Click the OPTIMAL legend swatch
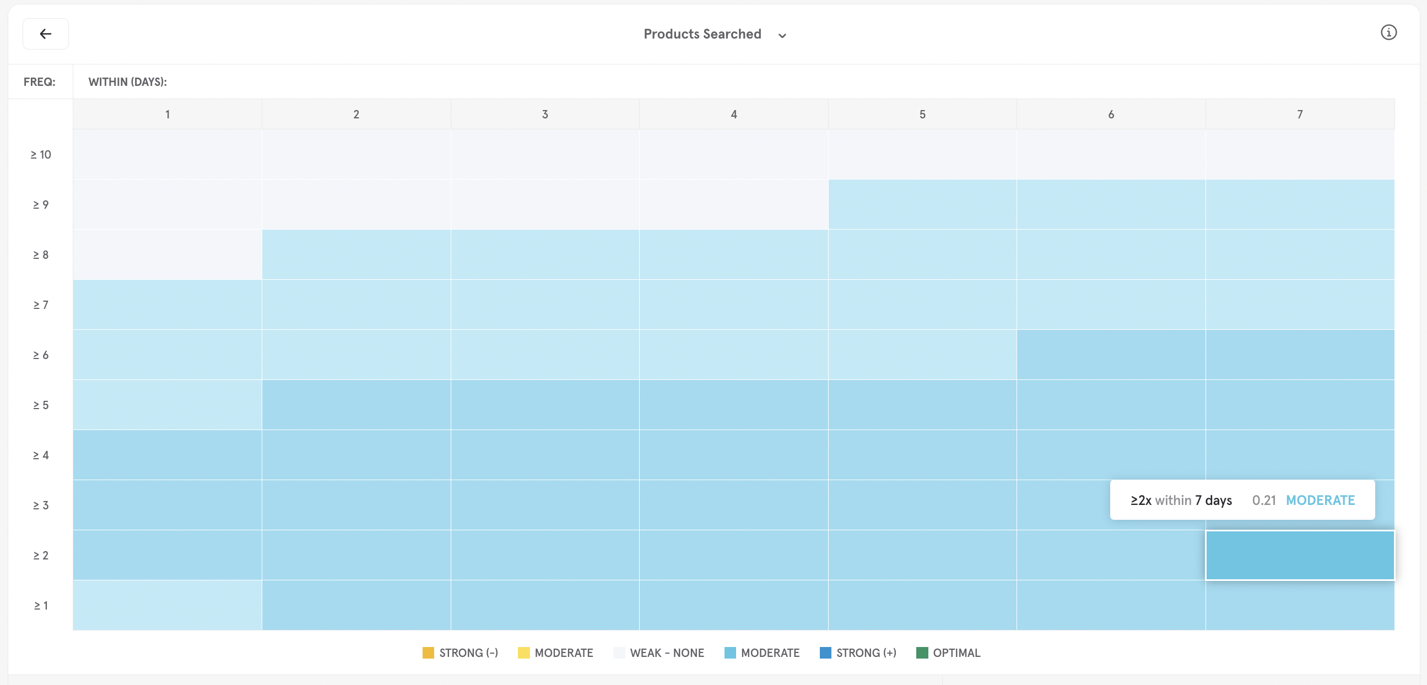 tap(922, 653)
